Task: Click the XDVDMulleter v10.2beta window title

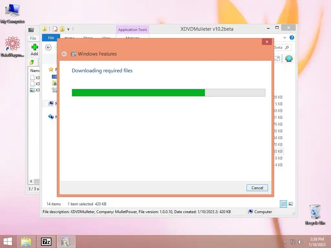Action: 207,29
